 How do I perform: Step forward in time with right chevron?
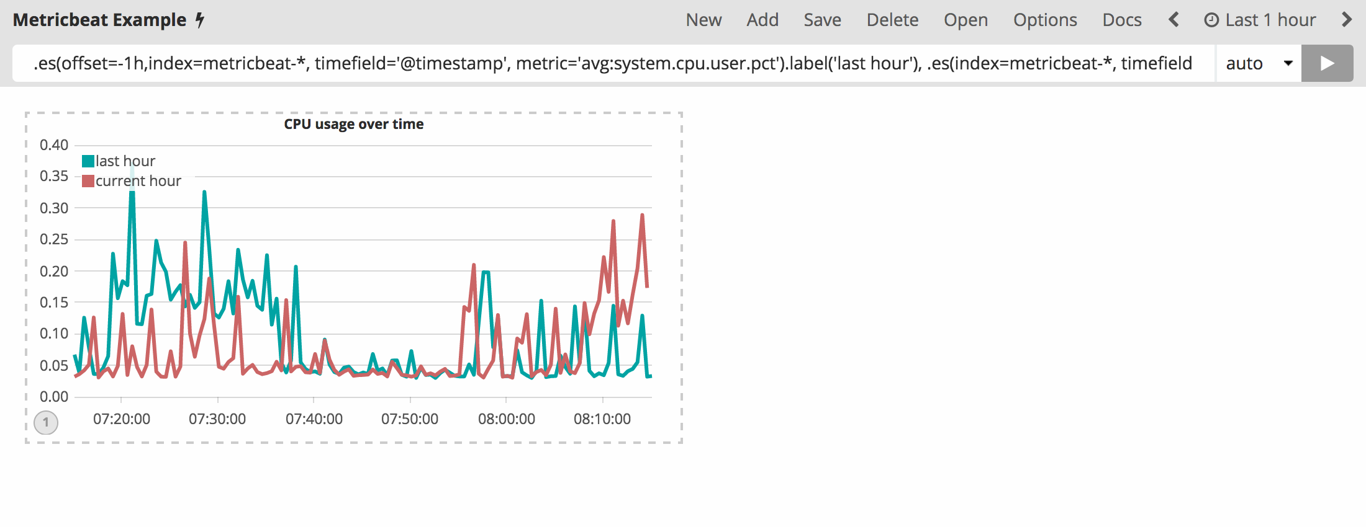pyautogui.click(x=1346, y=20)
